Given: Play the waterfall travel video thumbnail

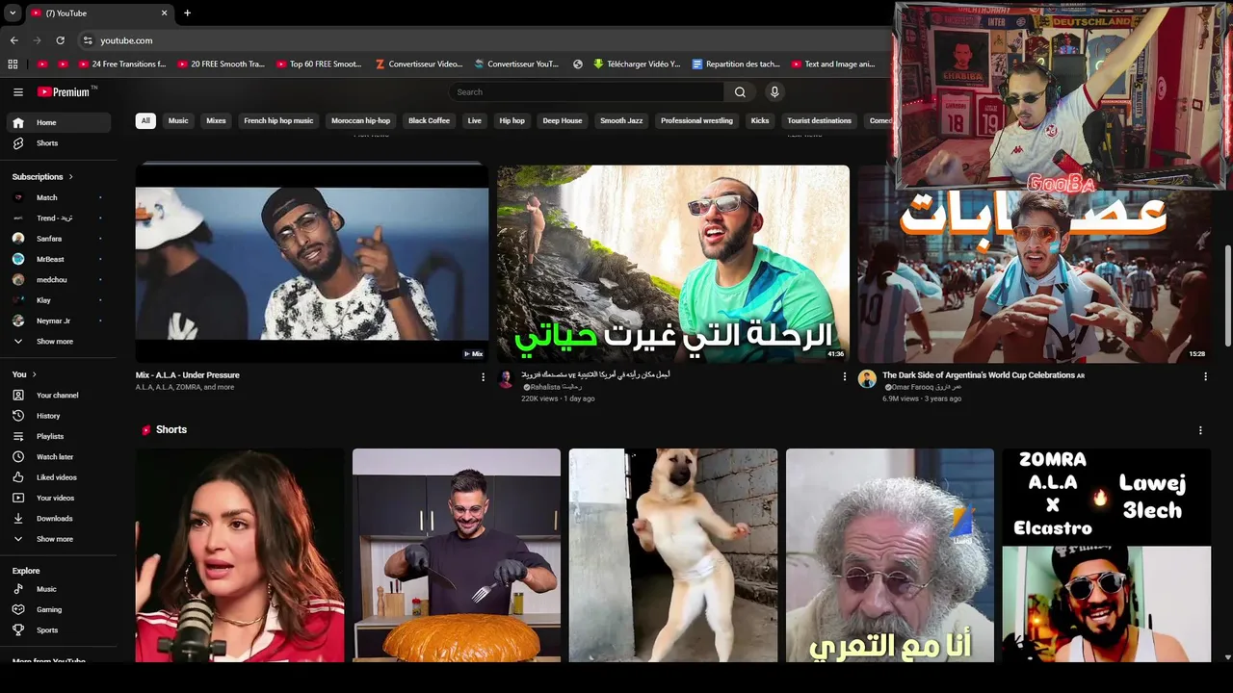Looking at the screenshot, I should [673, 264].
